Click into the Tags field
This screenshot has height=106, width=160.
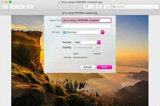point(87,26)
